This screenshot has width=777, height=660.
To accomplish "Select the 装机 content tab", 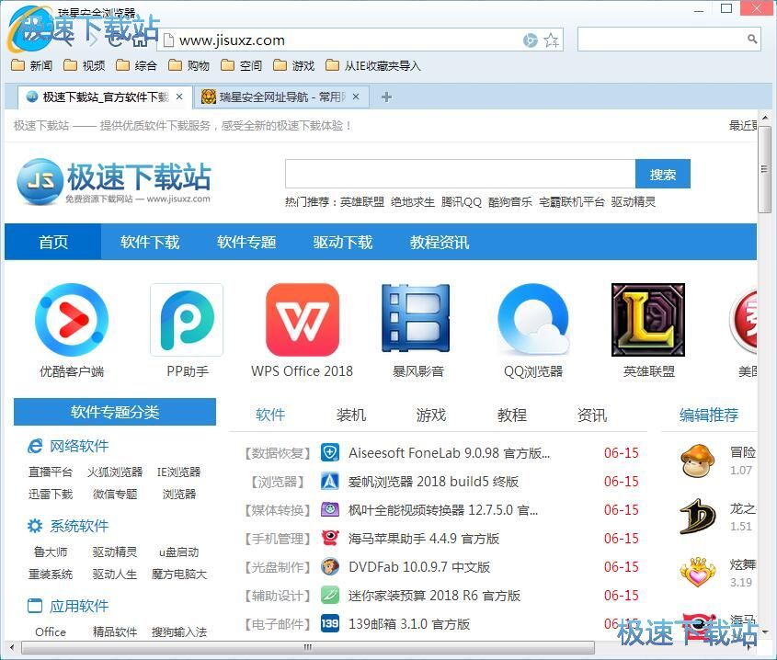I will pyautogui.click(x=351, y=415).
